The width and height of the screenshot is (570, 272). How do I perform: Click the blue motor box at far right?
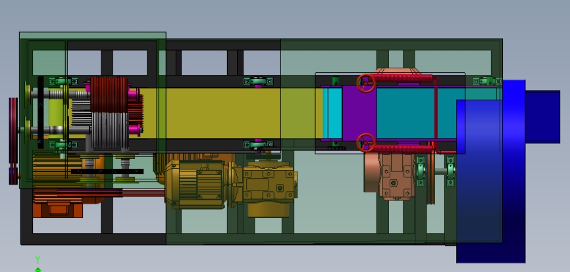(x=542, y=117)
